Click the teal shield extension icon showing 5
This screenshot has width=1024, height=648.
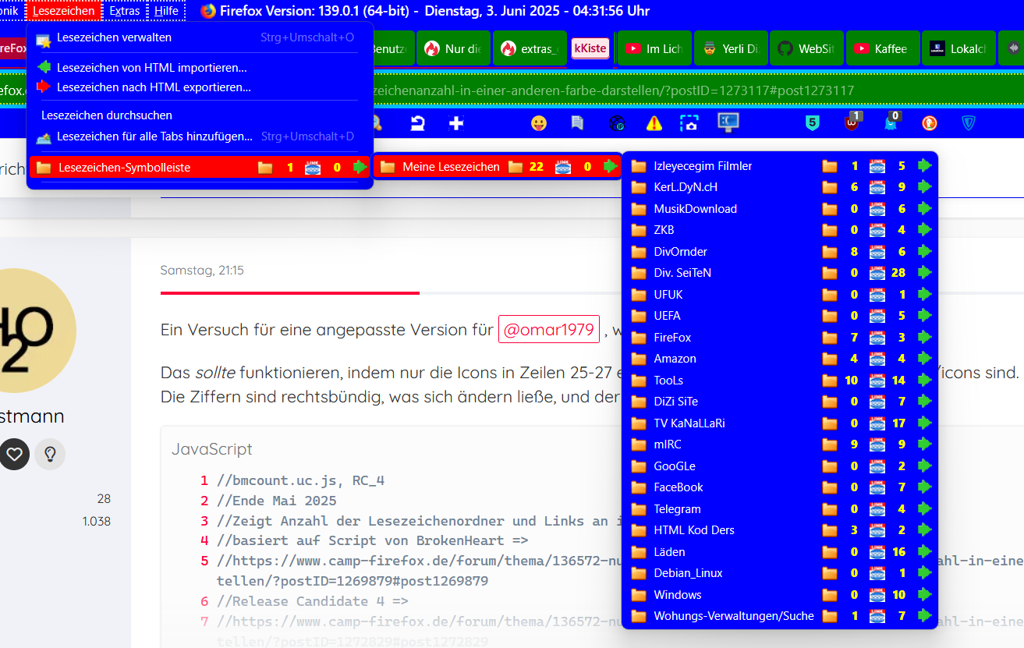(812, 122)
